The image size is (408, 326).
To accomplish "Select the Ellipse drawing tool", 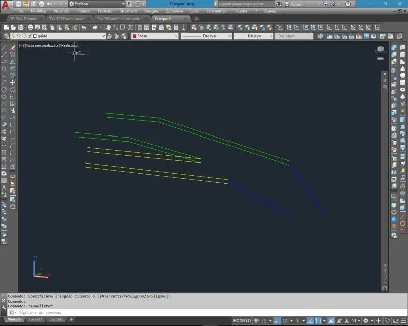I will (x=4, y=111).
